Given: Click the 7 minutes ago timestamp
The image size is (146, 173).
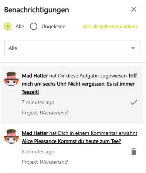Looking at the screenshot, I should pos(38,102).
